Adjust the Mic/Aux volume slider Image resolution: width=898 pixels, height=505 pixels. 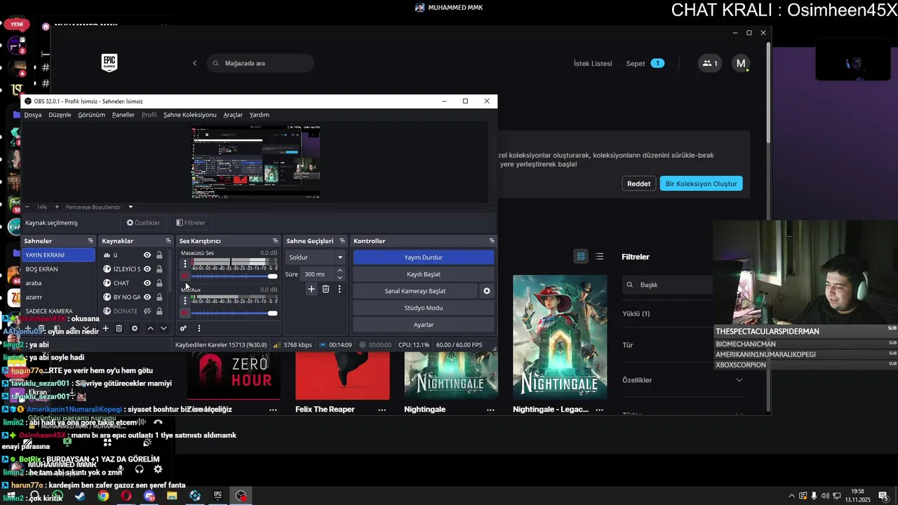pyautogui.click(x=235, y=313)
